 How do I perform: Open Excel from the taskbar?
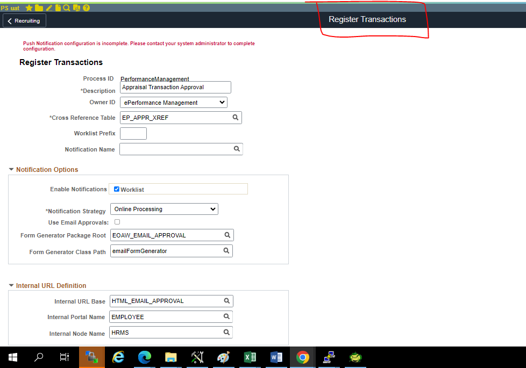pos(250,357)
